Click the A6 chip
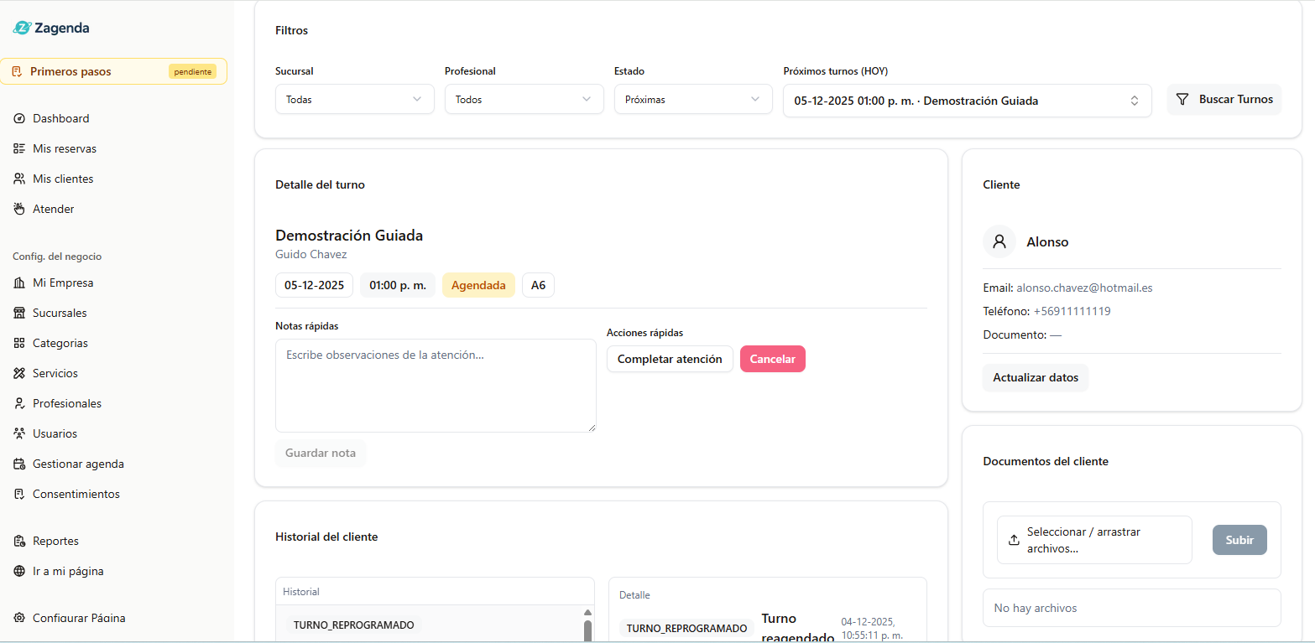The width and height of the screenshot is (1315, 643). (x=538, y=285)
